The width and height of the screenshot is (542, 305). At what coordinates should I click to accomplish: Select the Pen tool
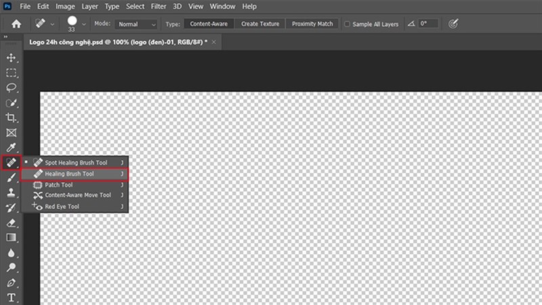click(x=11, y=283)
